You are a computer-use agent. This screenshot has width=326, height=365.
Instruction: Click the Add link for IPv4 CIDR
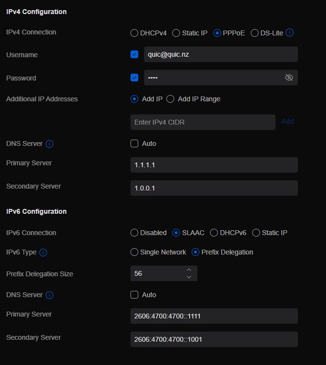[287, 121]
